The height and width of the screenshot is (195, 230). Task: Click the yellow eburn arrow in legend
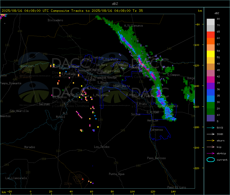(x=211, y=141)
